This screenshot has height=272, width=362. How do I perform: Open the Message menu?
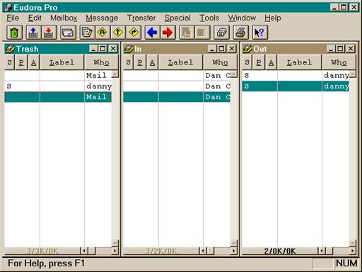pyautogui.click(x=102, y=18)
